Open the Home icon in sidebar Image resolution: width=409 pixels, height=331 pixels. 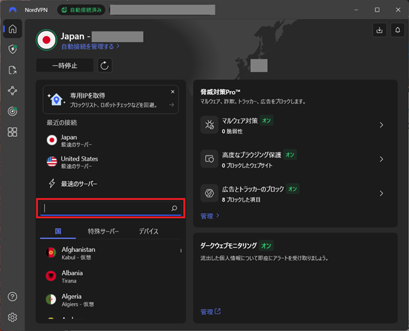(x=12, y=29)
